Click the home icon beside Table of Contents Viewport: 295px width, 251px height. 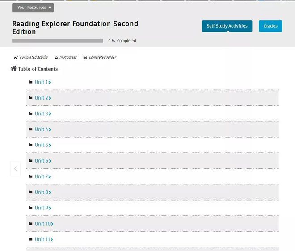click(13, 68)
